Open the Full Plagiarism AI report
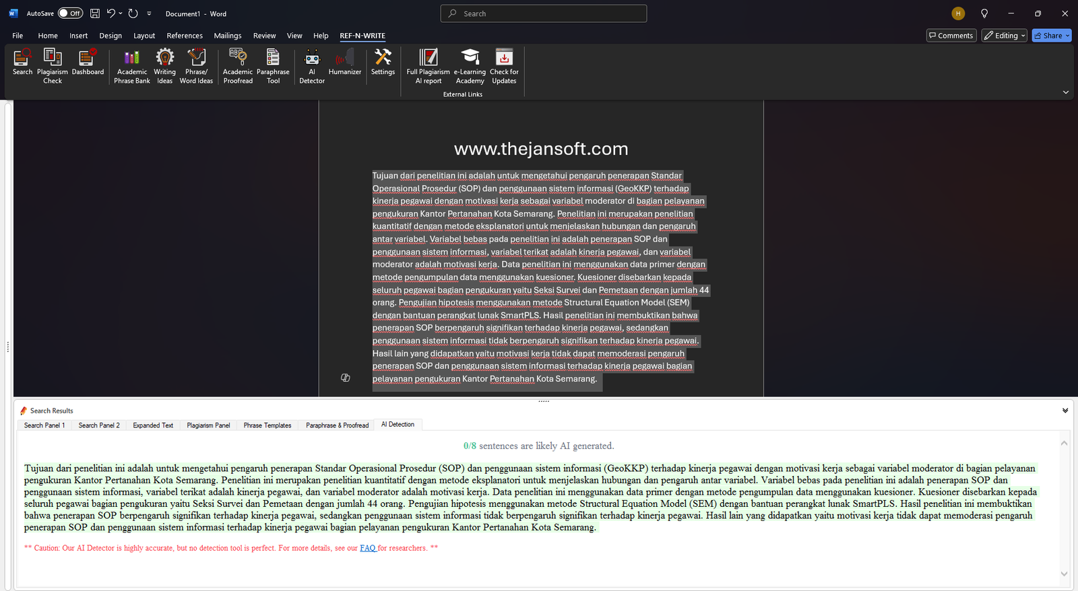Image resolution: width=1078 pixels, height=591 pixels. coord(428,66)
